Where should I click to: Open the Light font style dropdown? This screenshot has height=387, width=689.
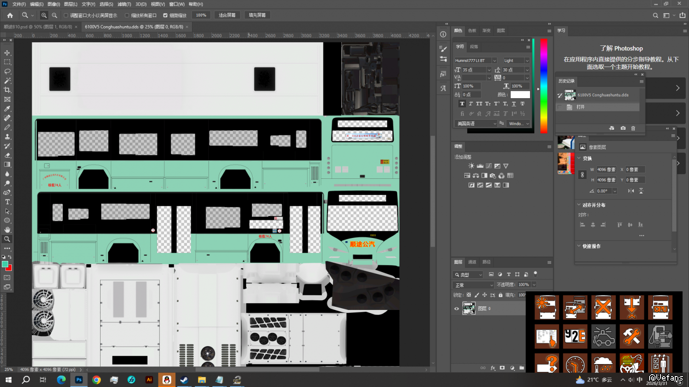click(527, 61)
